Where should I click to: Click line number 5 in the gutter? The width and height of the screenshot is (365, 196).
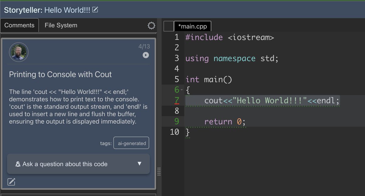[177, 79]
